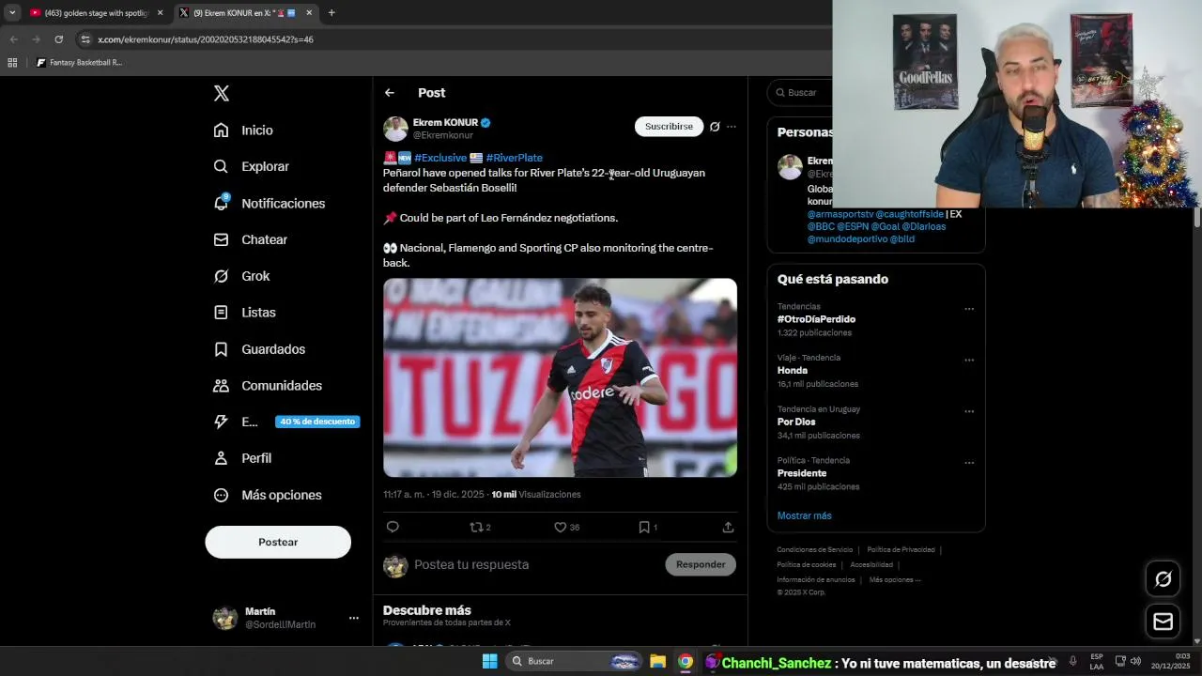1202x676 pixels.
Task: Open Inicio home icon
Action: point(221,131)
